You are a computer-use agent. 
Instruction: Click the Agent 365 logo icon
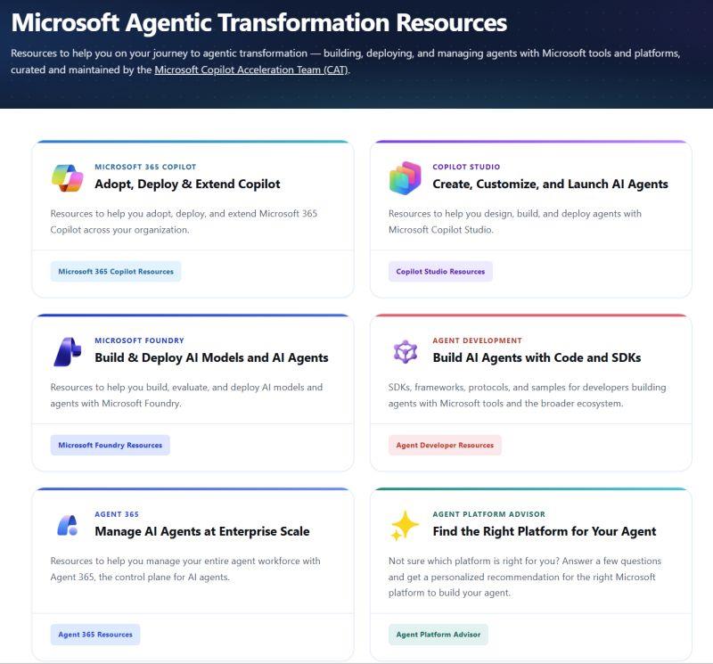pyautogui.click(x=68, y=525)
